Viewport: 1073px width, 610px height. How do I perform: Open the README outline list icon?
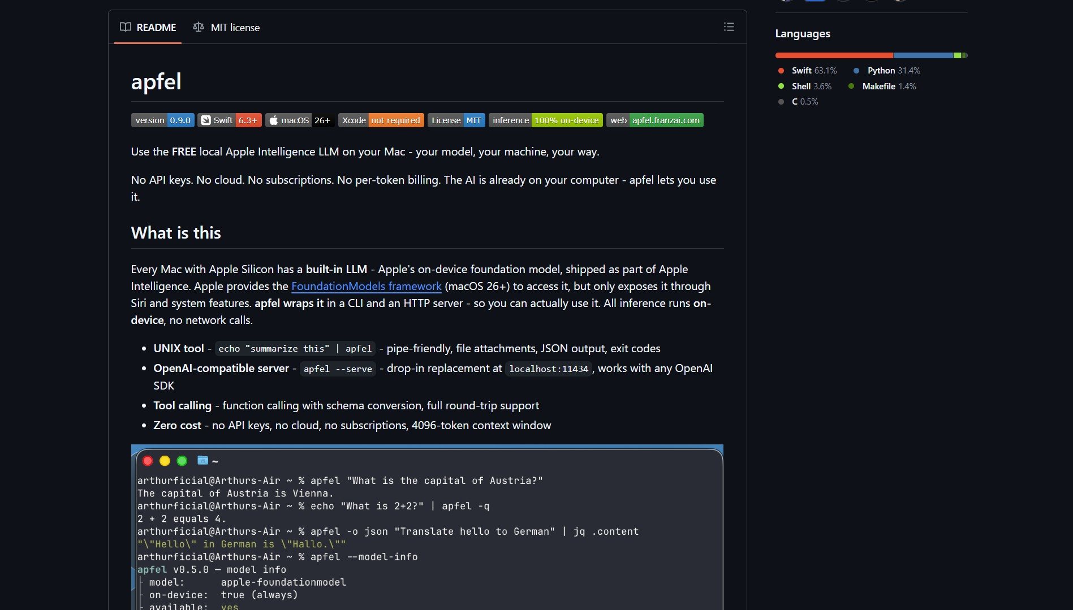729,27
